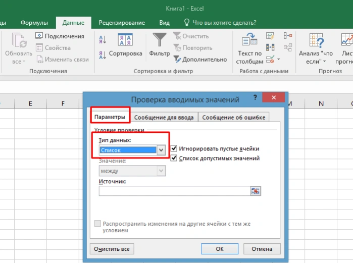Click the sort descending Я-А icon
The image size is (353, 263).
103,55
